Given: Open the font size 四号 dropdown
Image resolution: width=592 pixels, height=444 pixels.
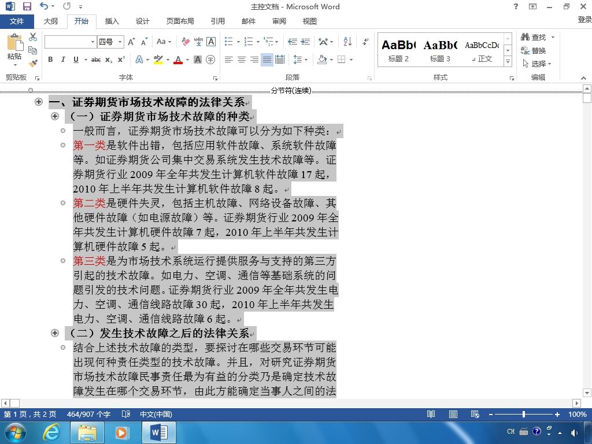Looking at the screenshot, I should click(120, 42).
